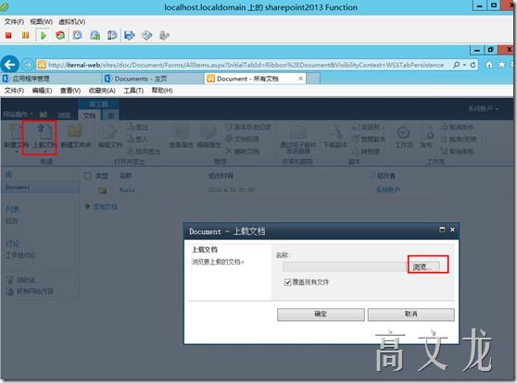Close the upload document dialog with X
This screenshot has width=517, height=383.
click(452, 229)
